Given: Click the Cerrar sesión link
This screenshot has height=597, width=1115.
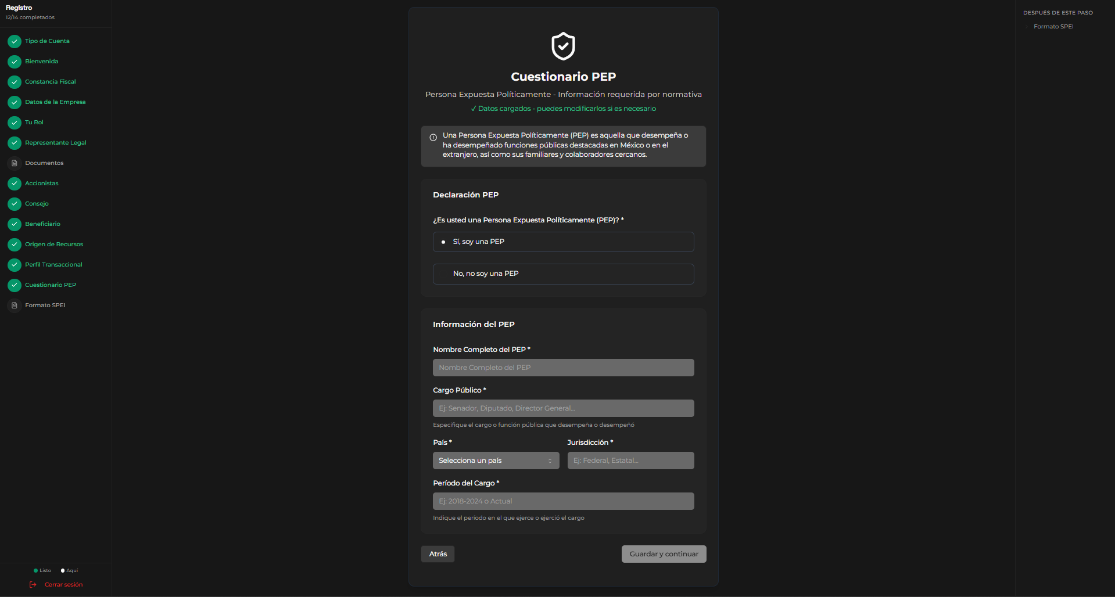Looking at the screenshot, I should 63,585.
